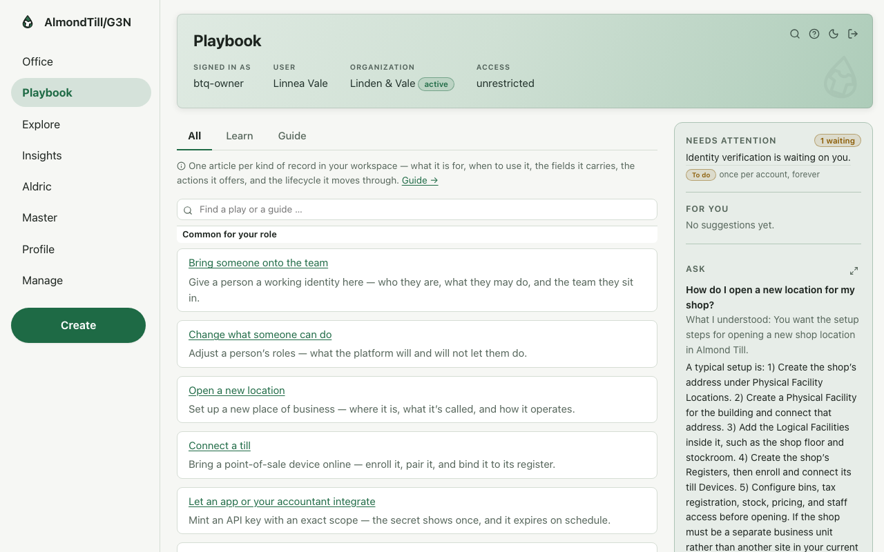
Task: Open 'Identity verification is waiting on you.'
Action: pos(768,157)
